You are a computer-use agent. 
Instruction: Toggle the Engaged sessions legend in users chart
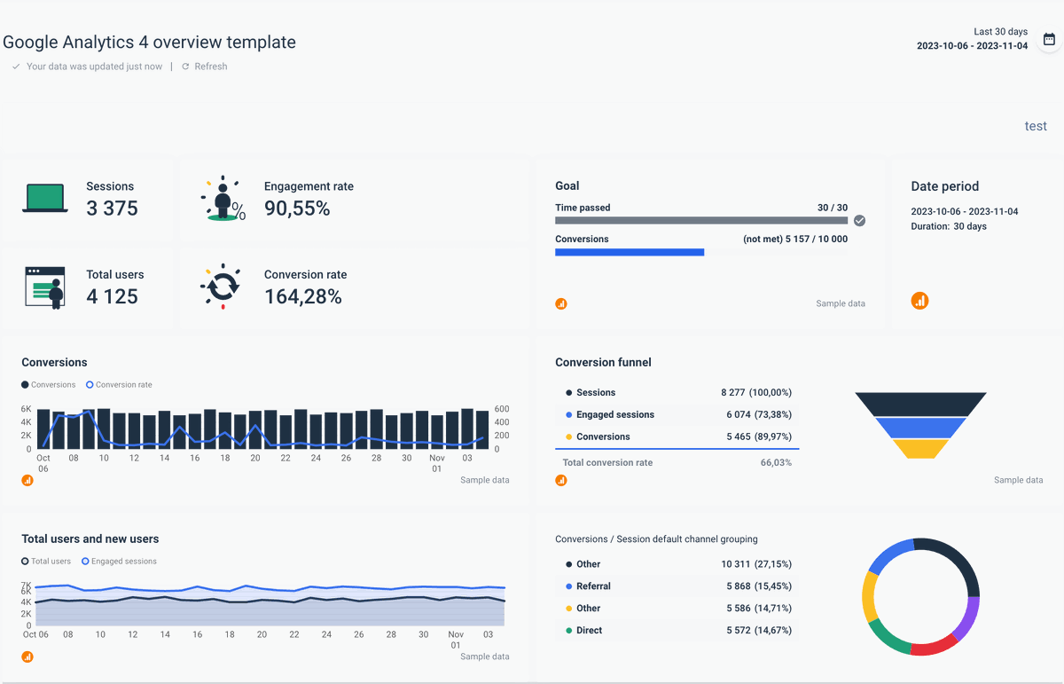click(119, 562)
